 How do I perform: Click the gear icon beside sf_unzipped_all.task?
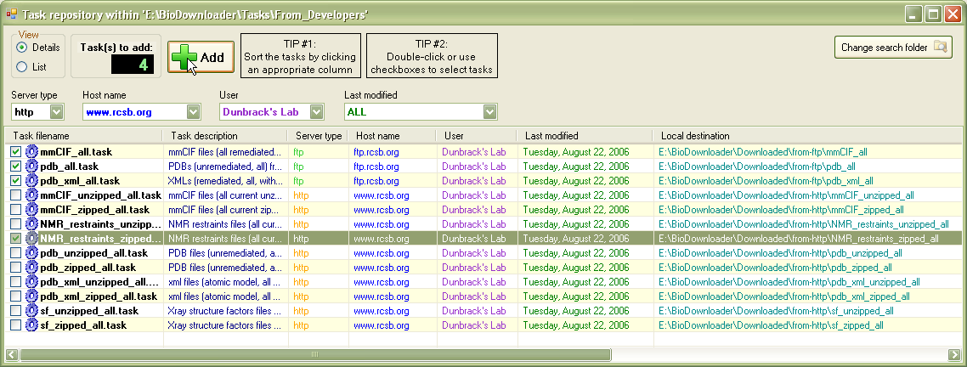tap(31, 311)
